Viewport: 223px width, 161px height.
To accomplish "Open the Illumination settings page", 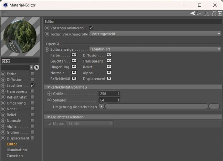I will click(x=17, y=150).
